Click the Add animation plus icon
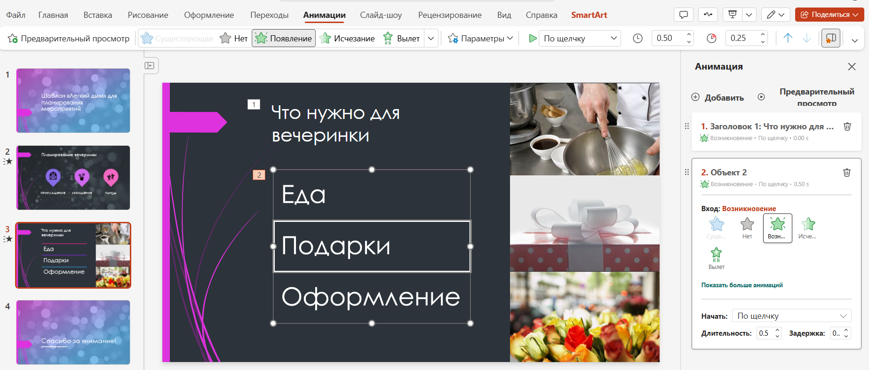The image size is (869, 370). point(695,97)
